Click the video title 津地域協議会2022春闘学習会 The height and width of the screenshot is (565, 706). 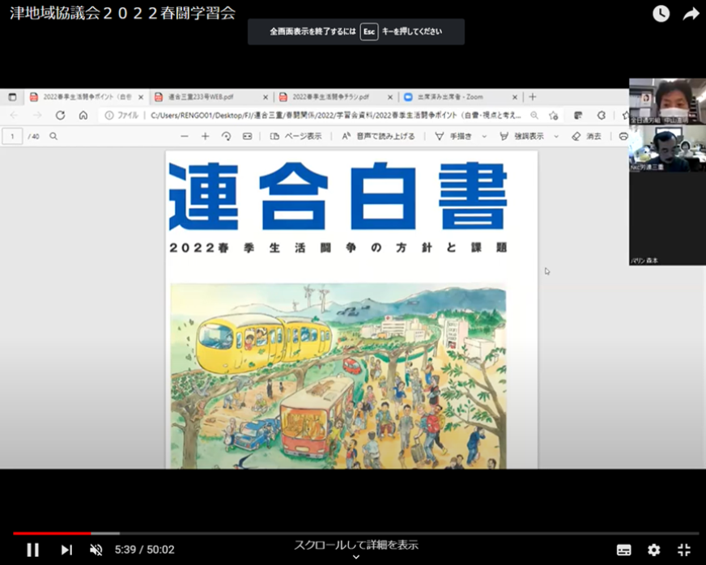pyautogui.click(x=122, y=13)
